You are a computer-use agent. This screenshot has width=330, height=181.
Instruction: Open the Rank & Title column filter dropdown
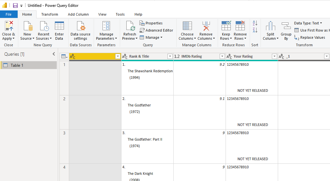pyautogui.click(x=170, y=57)
